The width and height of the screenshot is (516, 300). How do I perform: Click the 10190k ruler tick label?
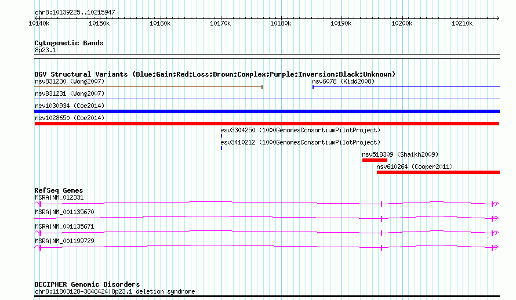pyautogui.click(x=341, y=23)
